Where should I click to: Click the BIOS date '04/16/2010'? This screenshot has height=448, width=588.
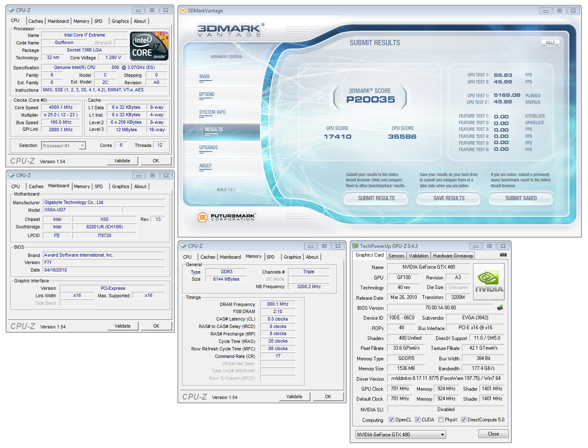pyautogui.click(x=104, y=270)
